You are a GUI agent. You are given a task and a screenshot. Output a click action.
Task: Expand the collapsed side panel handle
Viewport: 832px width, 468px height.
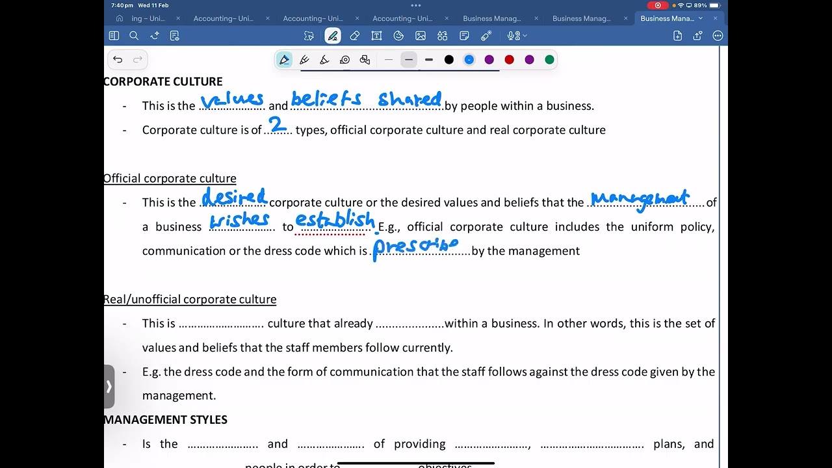click(109, 387)
